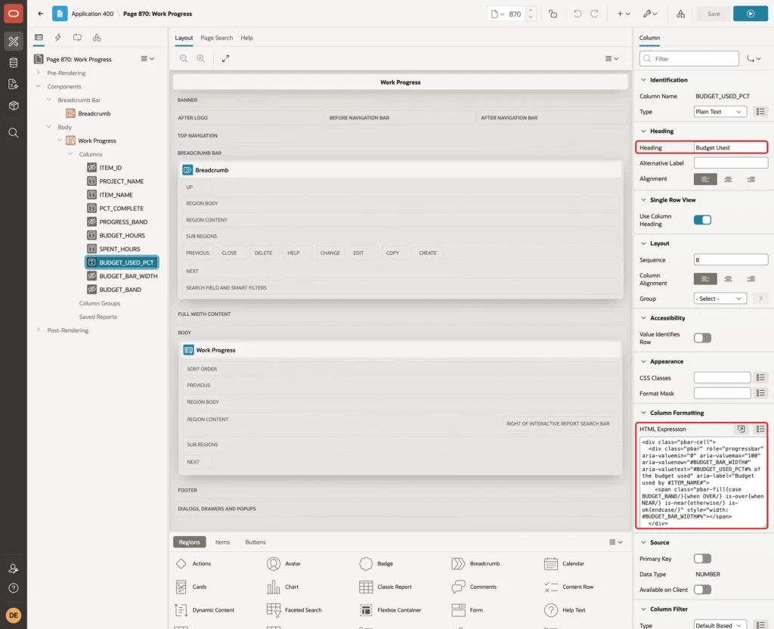Open the Shared Components icon in top toolbar
The image size is (774, 629).
pos(680,14)
